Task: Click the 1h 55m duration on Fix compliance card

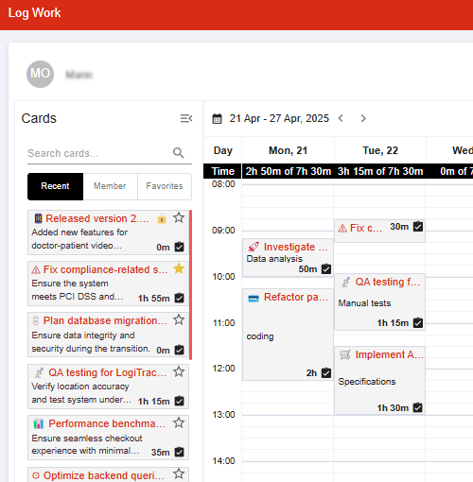Action: click(x=153, y=298)
